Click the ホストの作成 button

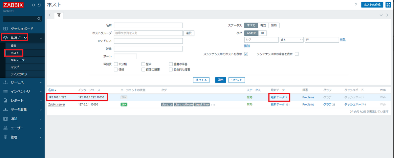(372, 5)
